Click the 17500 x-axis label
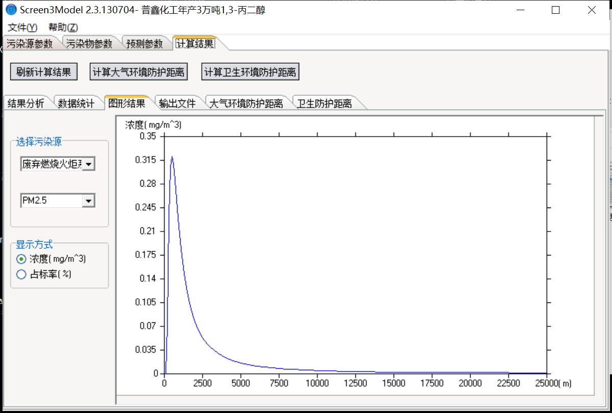The width and height of the screenshot is (612, 413). point(432,383)
